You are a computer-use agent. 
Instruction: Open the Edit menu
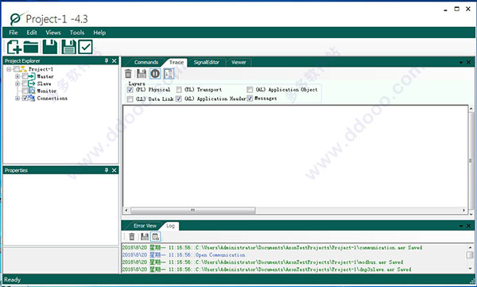[32, 33]
